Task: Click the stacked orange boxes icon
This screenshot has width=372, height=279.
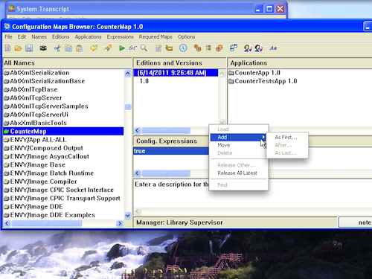Action: pyautogui.click(x=197, y=48)
